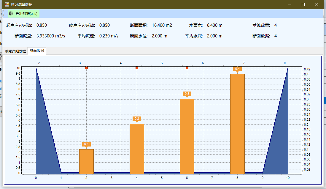Click the Excel icon on export button

(11, 14)
